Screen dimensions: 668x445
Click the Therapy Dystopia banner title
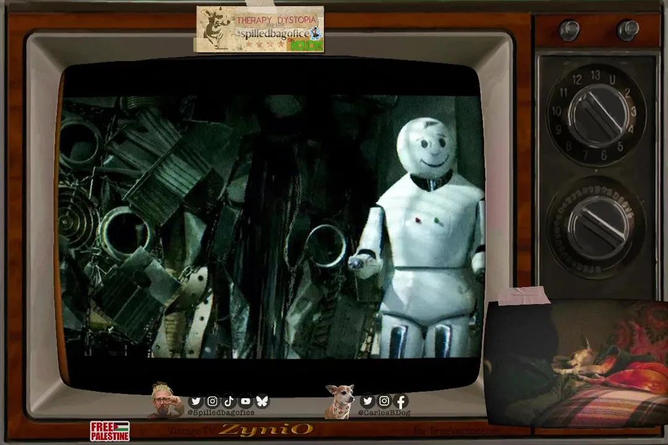(x=276, y=20)
